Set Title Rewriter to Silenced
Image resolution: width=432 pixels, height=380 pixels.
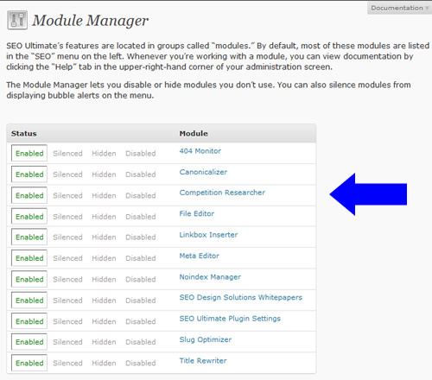67,363
